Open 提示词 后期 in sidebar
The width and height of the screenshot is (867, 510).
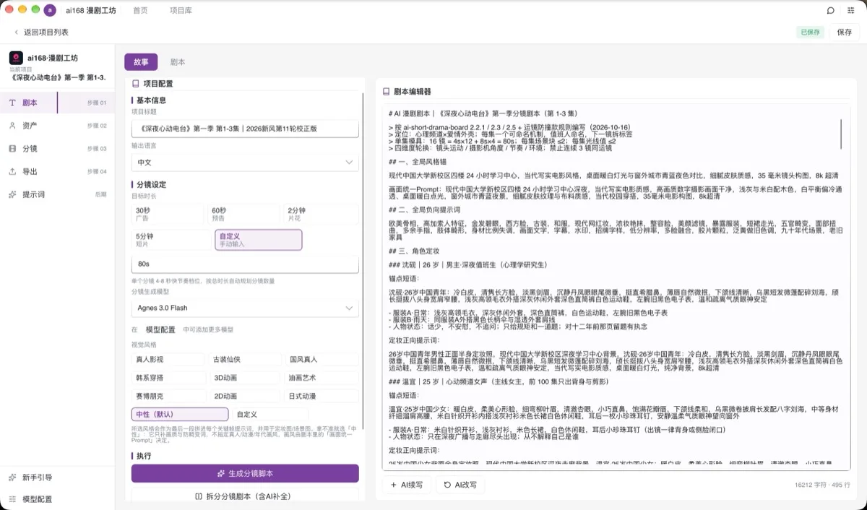57,194
